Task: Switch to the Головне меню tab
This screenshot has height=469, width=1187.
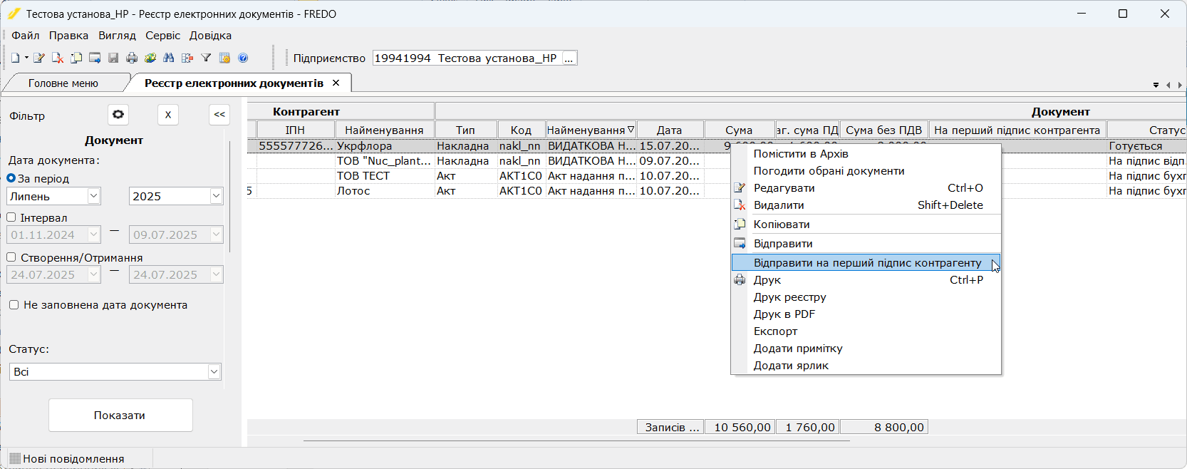Action: point(63,83)
